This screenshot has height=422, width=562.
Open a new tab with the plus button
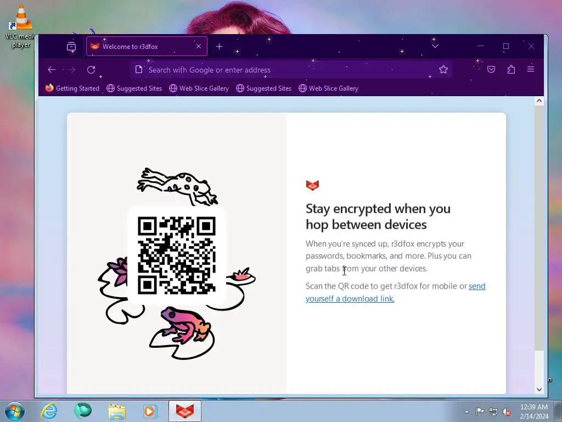pos(220,47)
